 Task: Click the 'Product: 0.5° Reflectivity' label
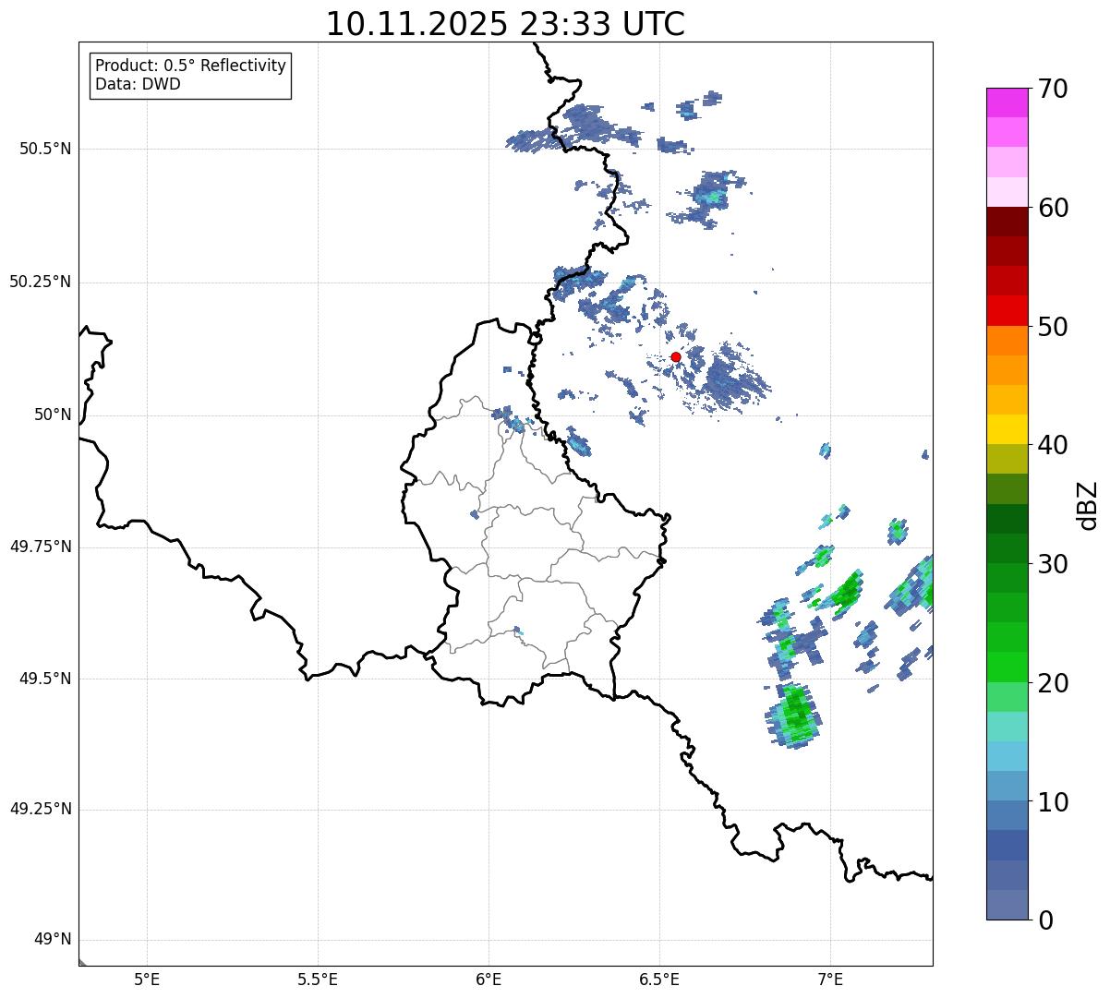(190, 66)
